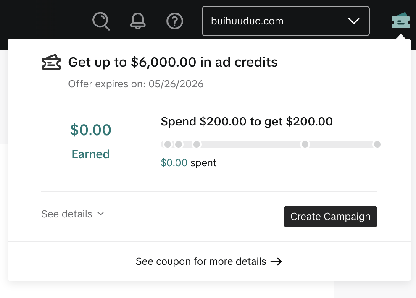Click the small chevron next to "See details"
This screenshot has height=298, width=416.
click(101, 214)
